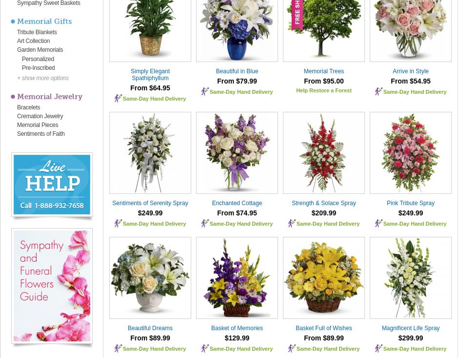
Task: Open the Sympathy and Funeral Flowers Guide banner
Action: click(x=52, y=286)
